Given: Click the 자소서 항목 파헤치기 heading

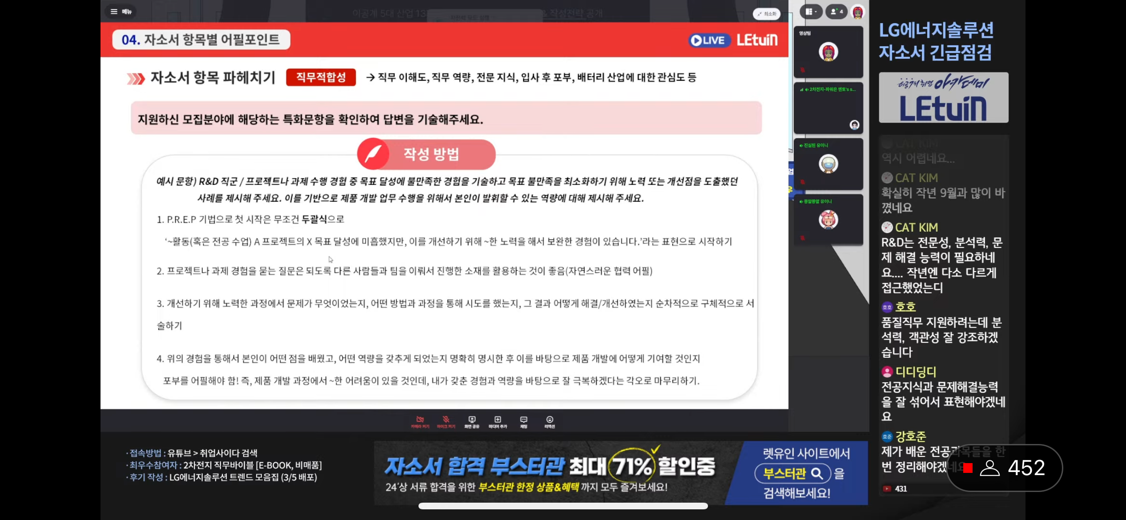Looking at the screenshot, I should point(213,77).
